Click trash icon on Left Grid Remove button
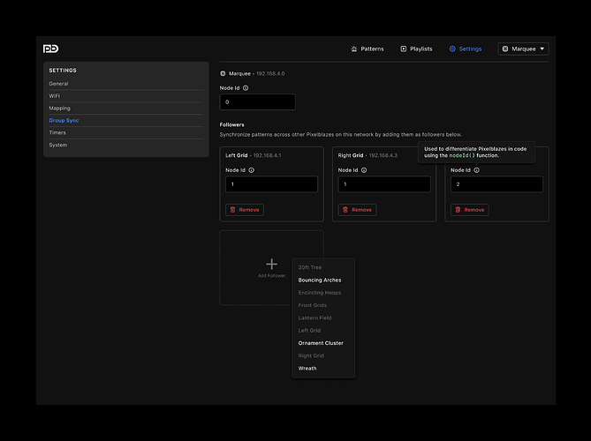Image resolution: width=591 pixels, height=441 pixels. point(232,210)
